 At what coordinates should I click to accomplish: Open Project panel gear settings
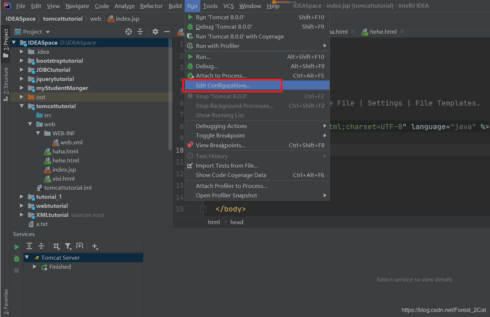pyautogui.click(x=155, y=32)
